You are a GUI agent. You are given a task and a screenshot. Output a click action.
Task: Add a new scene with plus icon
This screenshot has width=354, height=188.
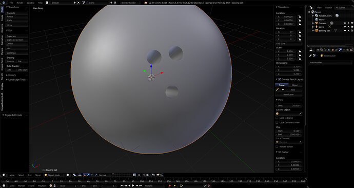coord(111,3)
